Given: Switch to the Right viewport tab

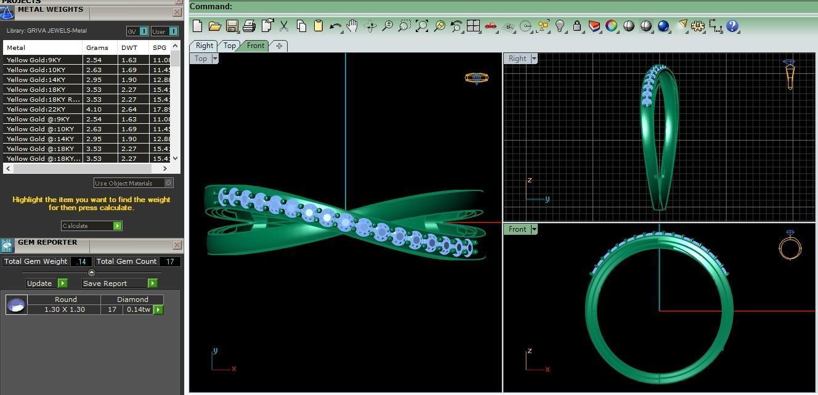Looking at the screenshot, I should pos(204,46).
